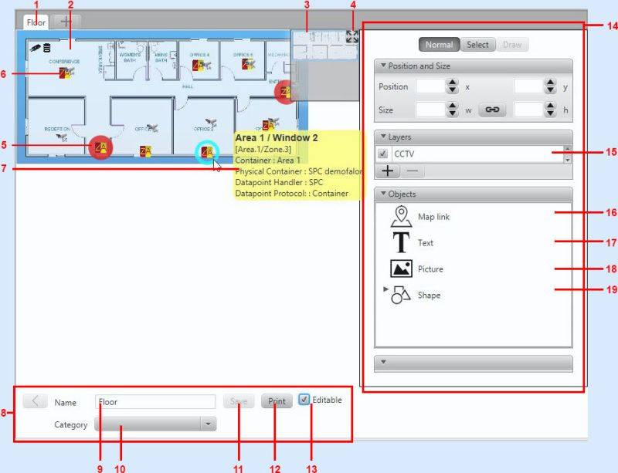Select the Map link object tool
This screenshot has width=618, height=473.
coord(401,217)
